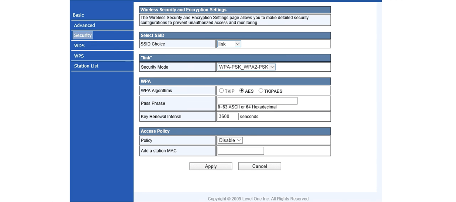The image size is (456, 202).
Task: Click the Access Policy section header
Action: [235, 131]
